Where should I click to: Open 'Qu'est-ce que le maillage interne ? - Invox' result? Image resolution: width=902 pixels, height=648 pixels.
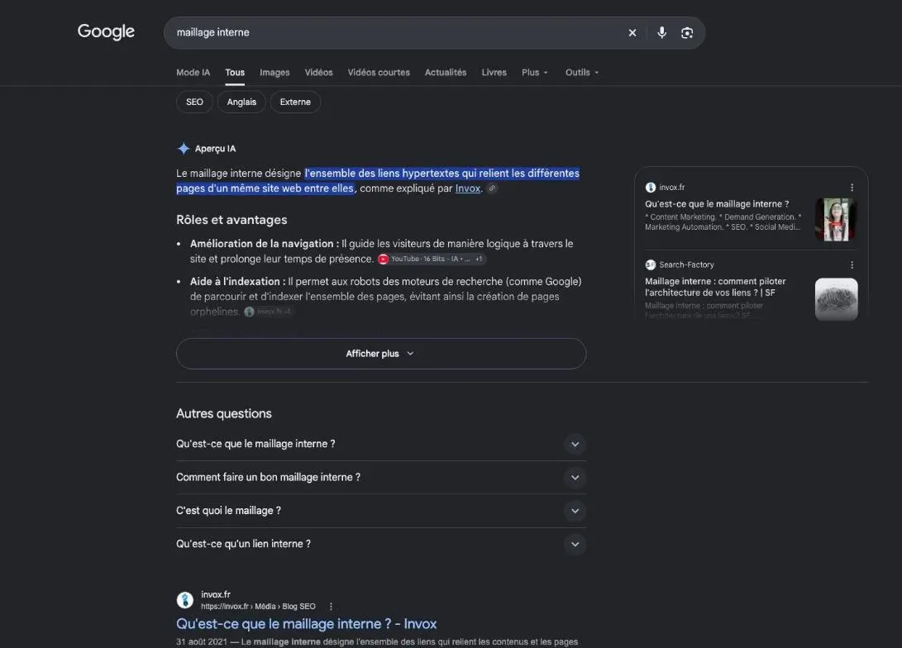tap(306, 624)
